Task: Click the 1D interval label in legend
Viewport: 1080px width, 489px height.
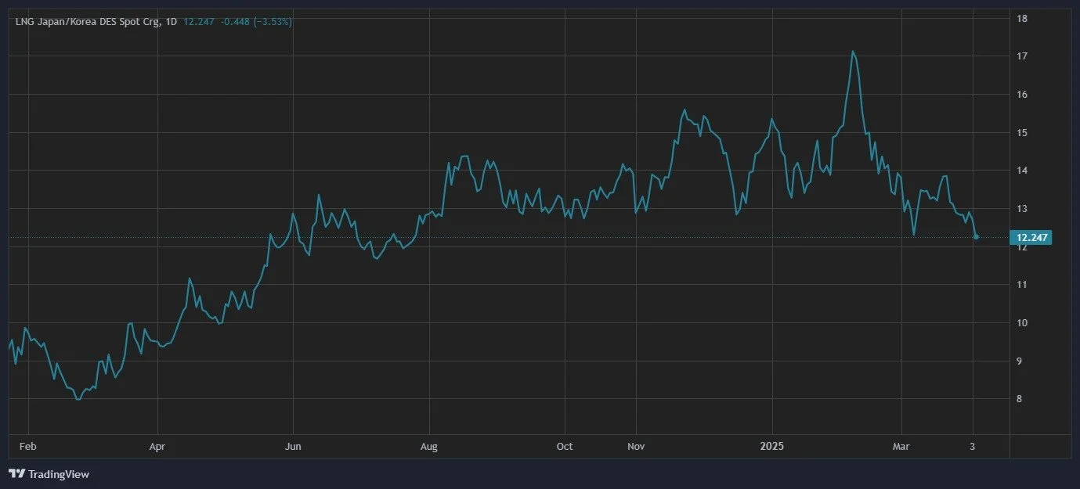Action: point(169,22)
